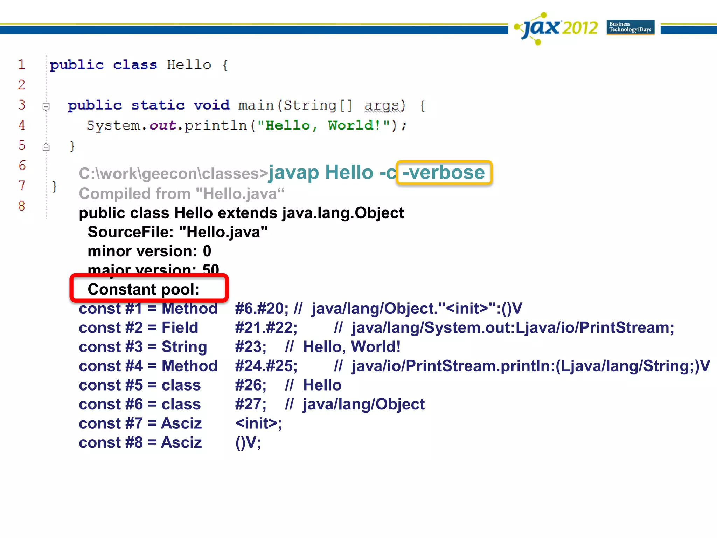Collapse the main method fold marker
The height and width of the screenshot is (538, 717).
point(46,106)
